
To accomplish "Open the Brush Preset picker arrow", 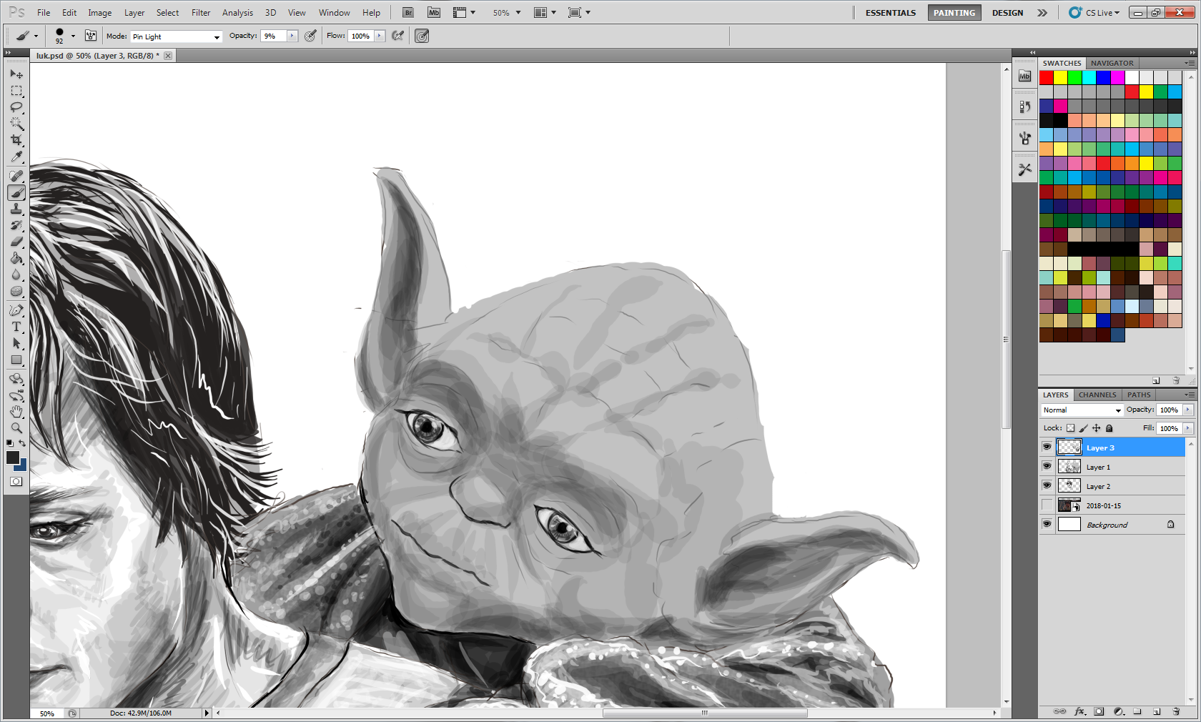I will point(73,36).
